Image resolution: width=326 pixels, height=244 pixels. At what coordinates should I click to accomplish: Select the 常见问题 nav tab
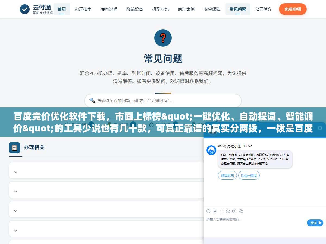pos(238,9)
